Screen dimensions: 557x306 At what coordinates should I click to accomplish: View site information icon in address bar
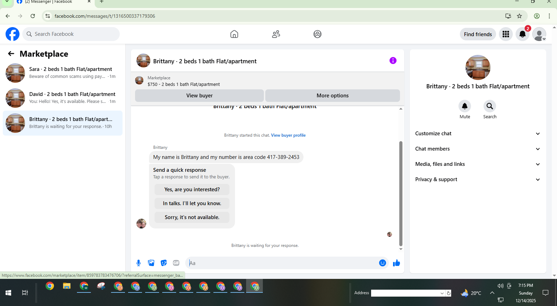[48, 16]
